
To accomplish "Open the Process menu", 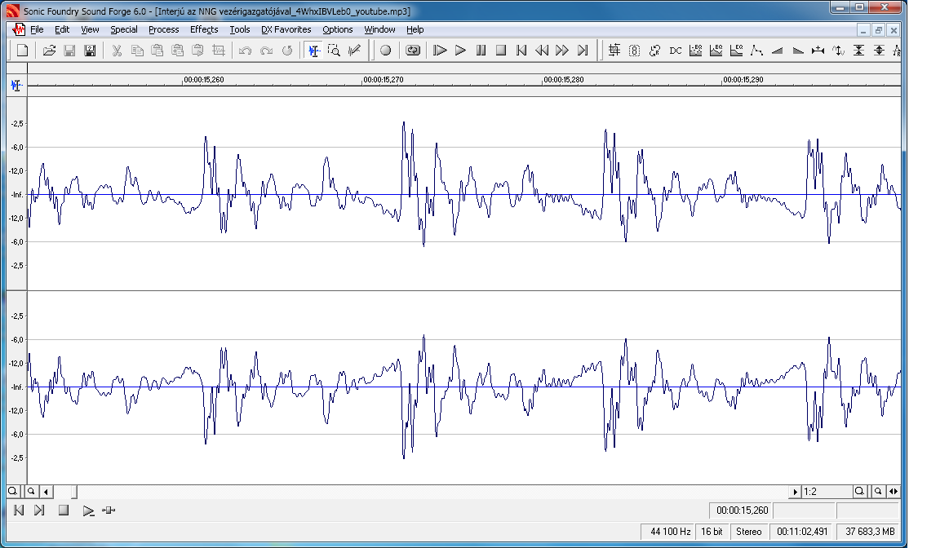I will (x=163, y=29).
